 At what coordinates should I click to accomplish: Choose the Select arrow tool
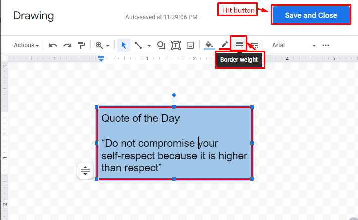124,45
